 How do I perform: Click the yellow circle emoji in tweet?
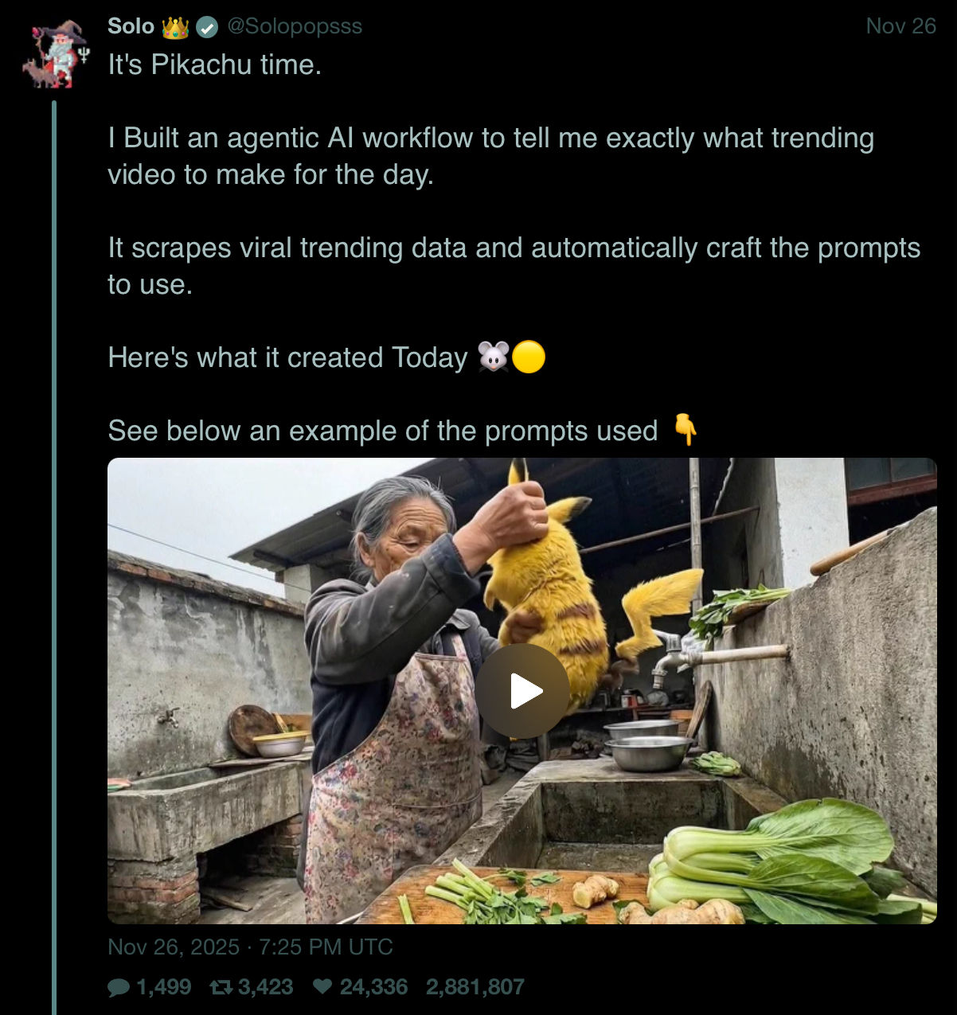pyautogui.click(x=528, y=357)
